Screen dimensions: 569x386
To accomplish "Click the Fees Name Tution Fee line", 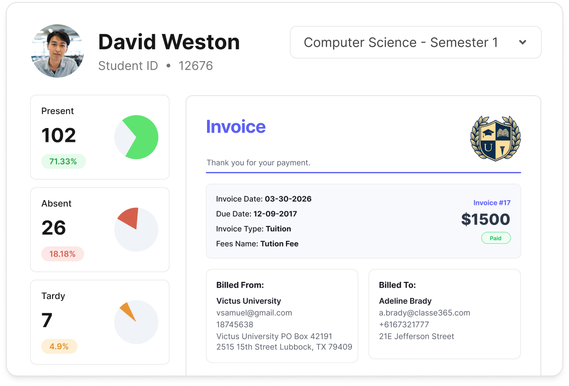I will (257, 244).
